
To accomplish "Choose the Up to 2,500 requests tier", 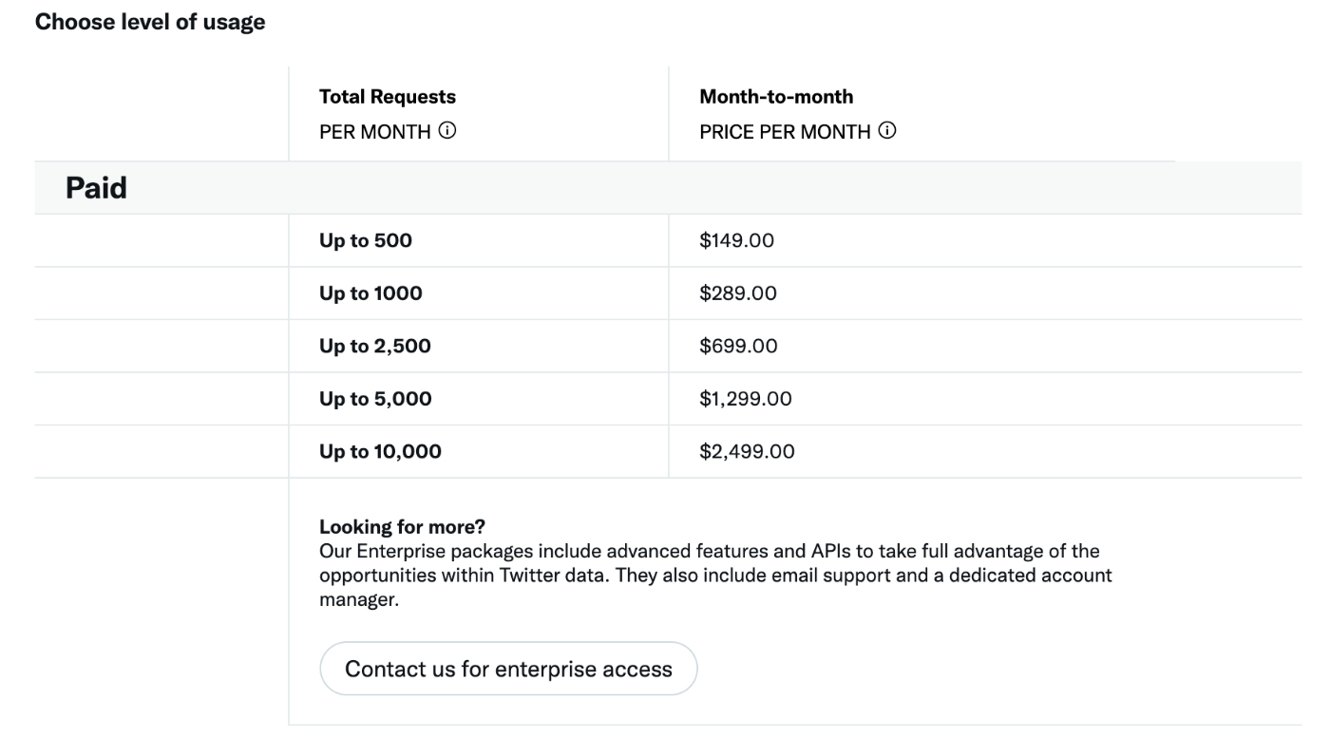I will [x=668, y=347].
